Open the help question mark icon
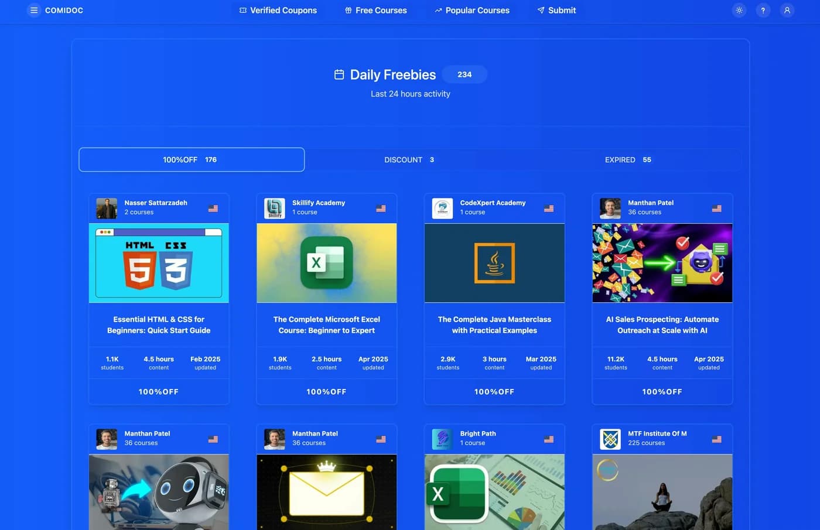 point(763,10)
